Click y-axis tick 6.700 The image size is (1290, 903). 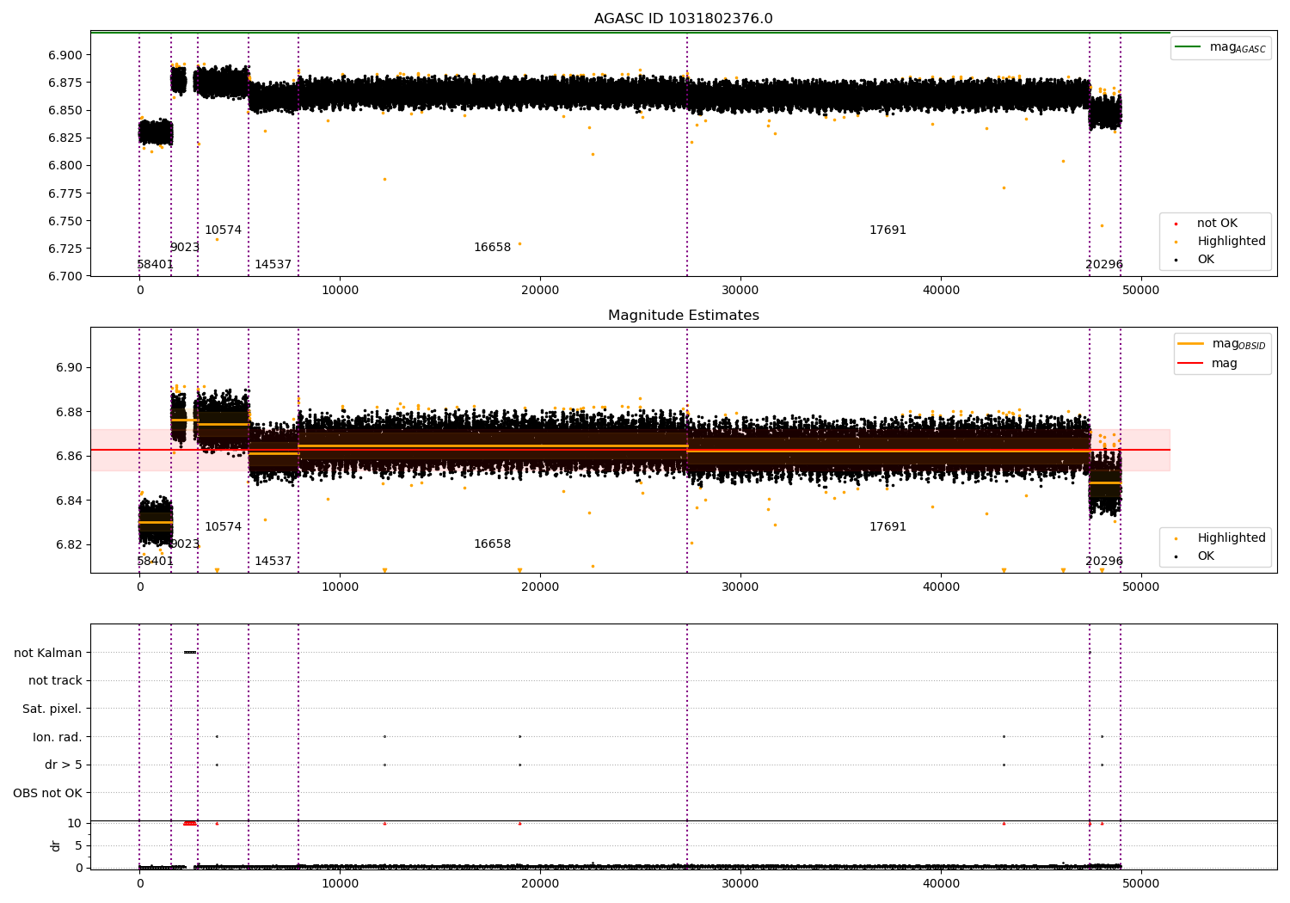coord(65,276)
